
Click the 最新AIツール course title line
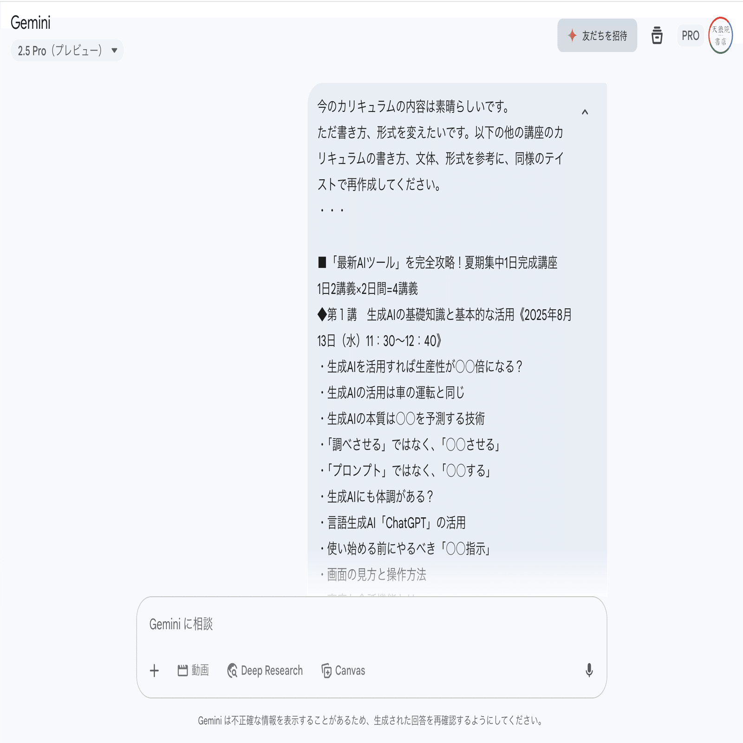click(438, 263)
